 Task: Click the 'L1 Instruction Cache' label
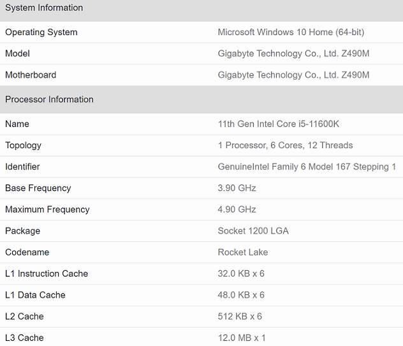coord(47,273)
